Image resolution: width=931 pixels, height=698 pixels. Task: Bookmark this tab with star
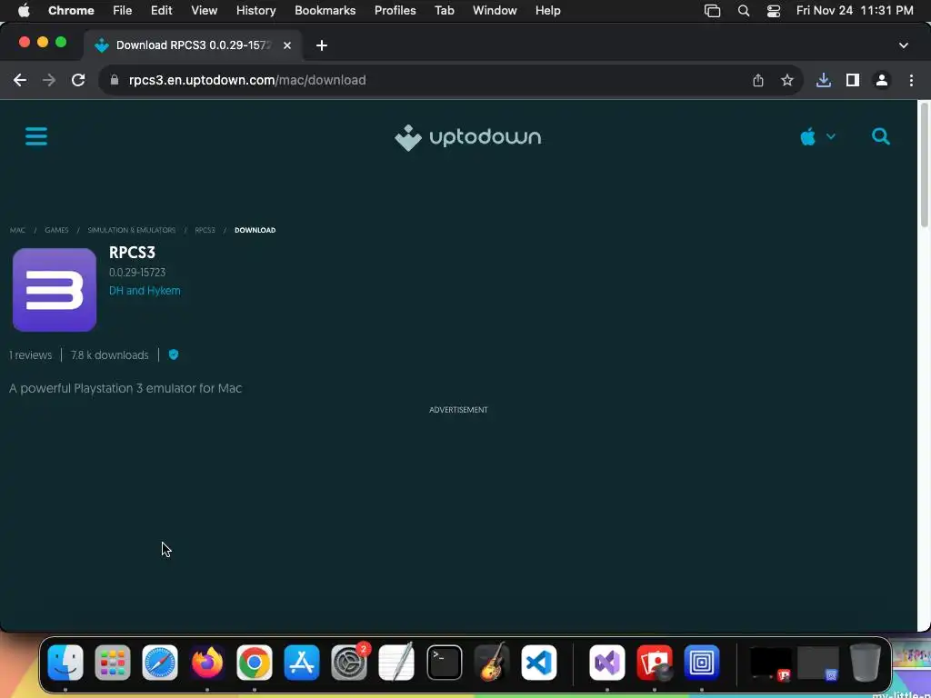(787, 80)
